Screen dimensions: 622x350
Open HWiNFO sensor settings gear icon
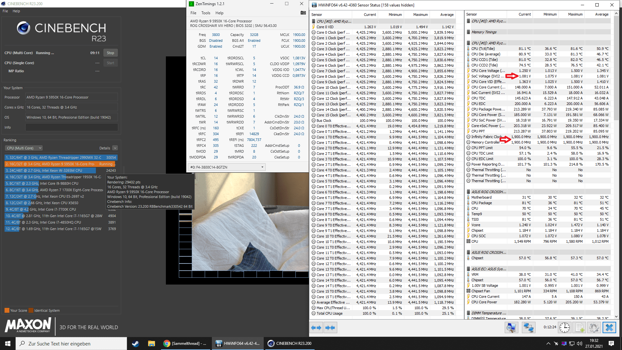[594, 328]
